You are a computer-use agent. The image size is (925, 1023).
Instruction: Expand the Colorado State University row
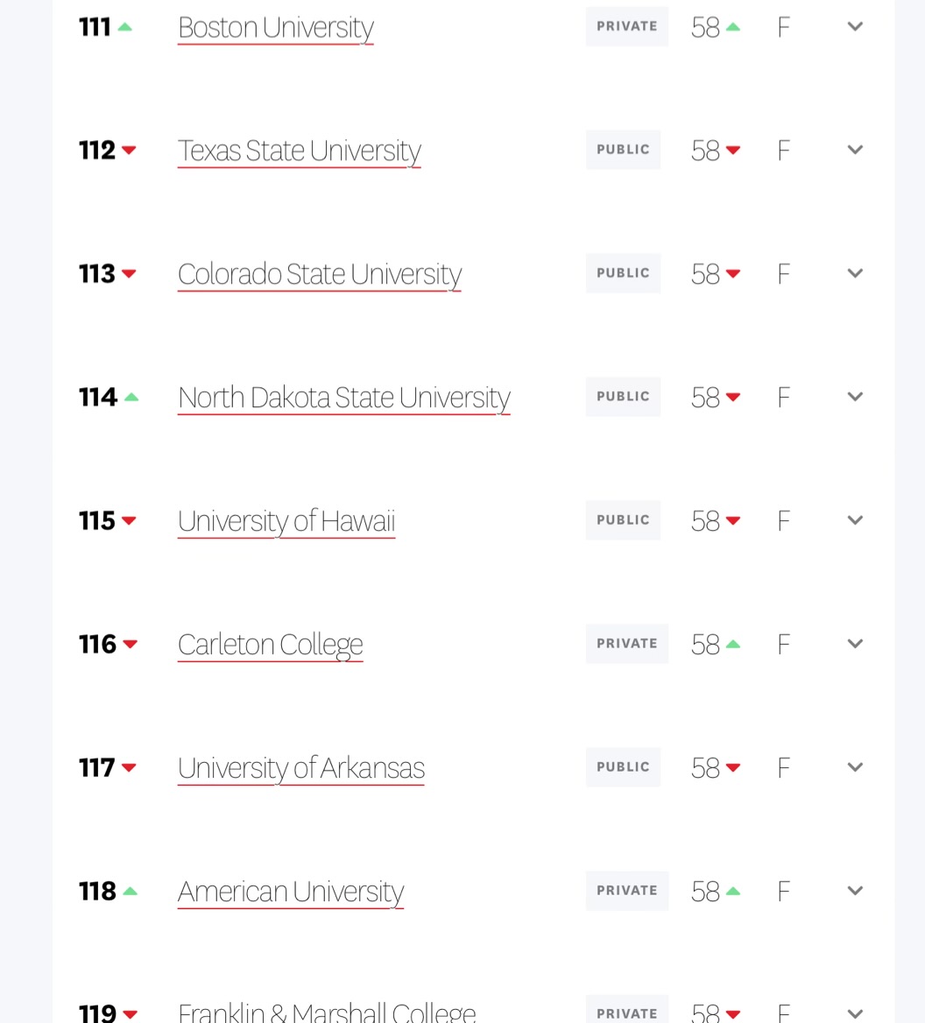[855, 273]
